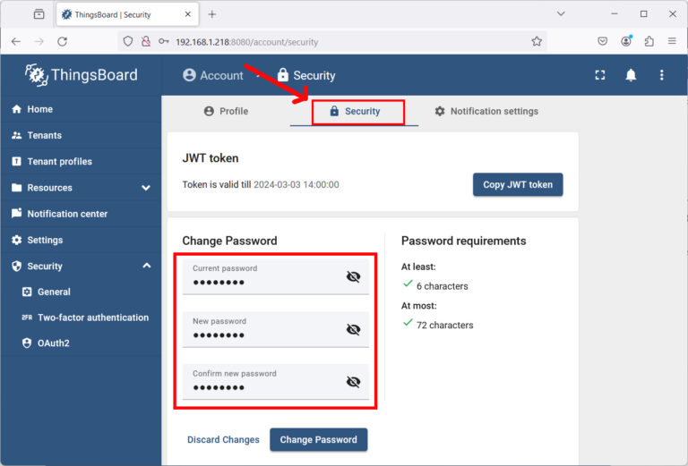
Task: Click the Discard Changes button
Action: click(x=223, y=440)
